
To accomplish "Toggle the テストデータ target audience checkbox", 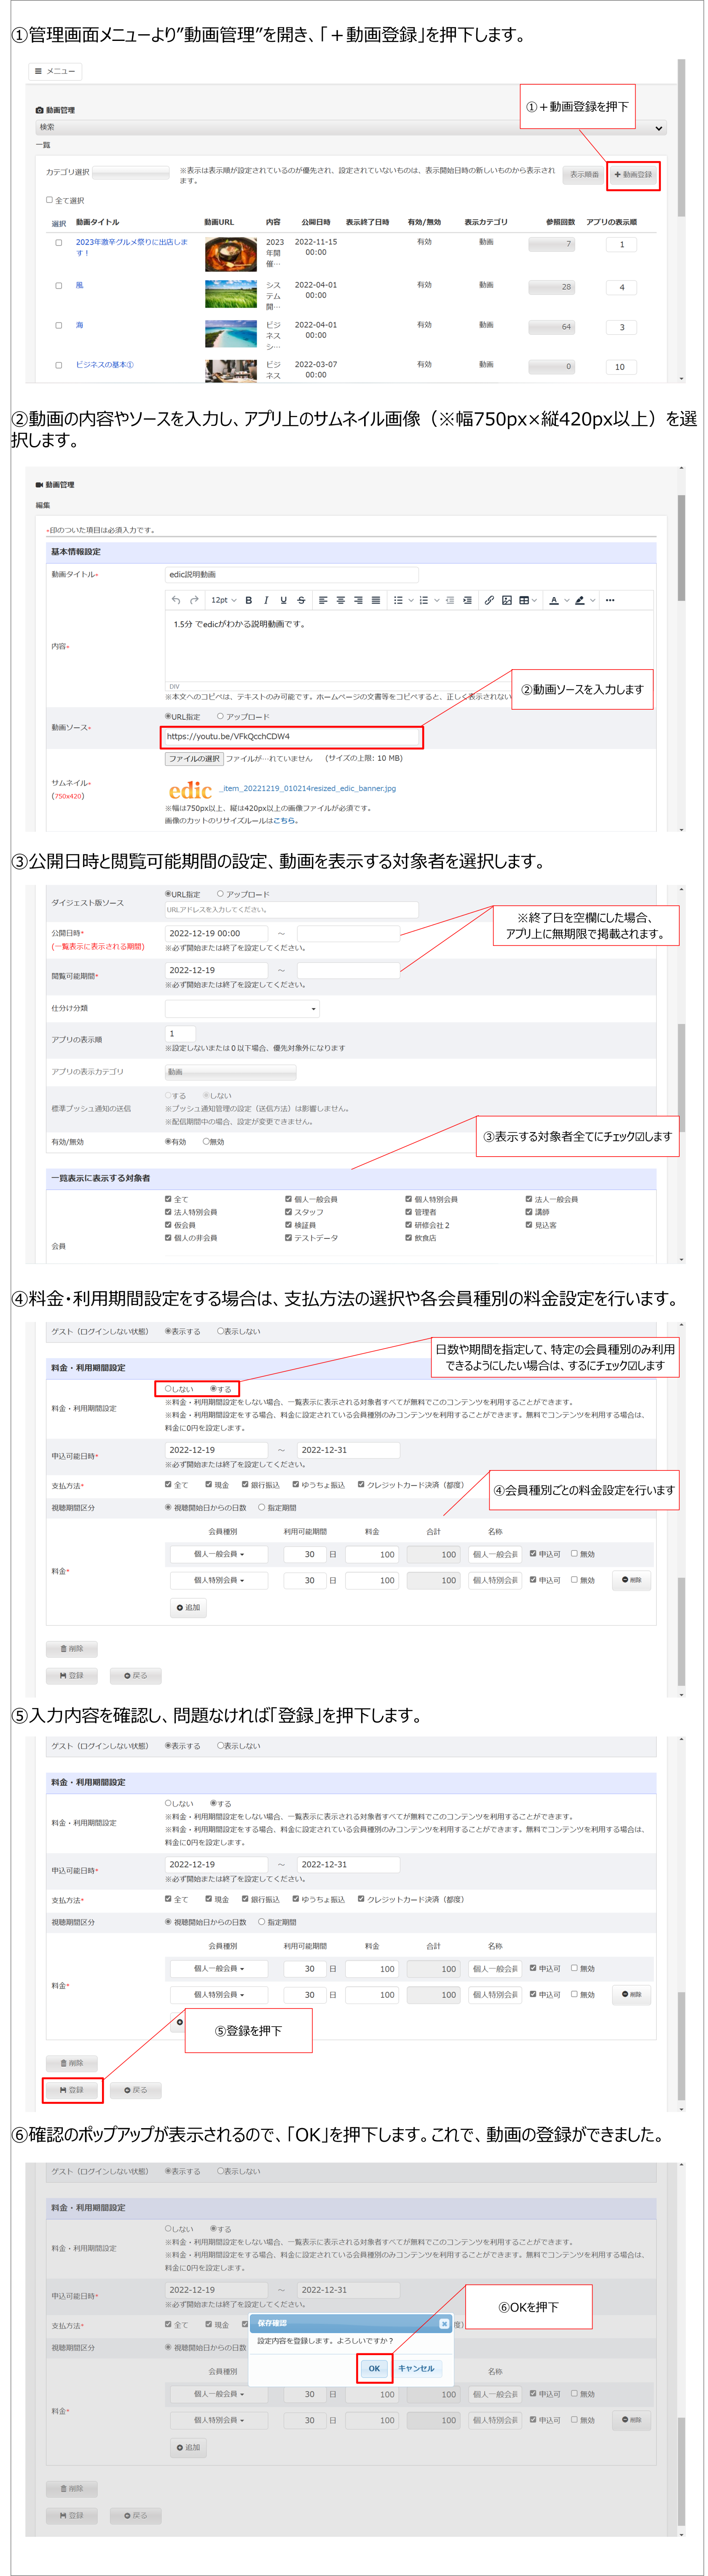I will 288,1237.
